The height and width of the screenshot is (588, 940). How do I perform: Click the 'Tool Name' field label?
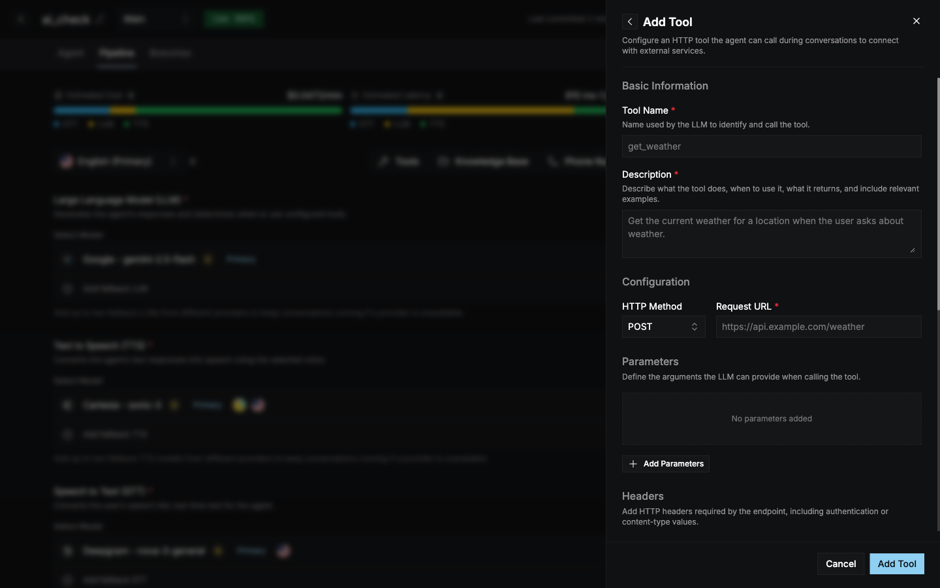pos(645,110)
